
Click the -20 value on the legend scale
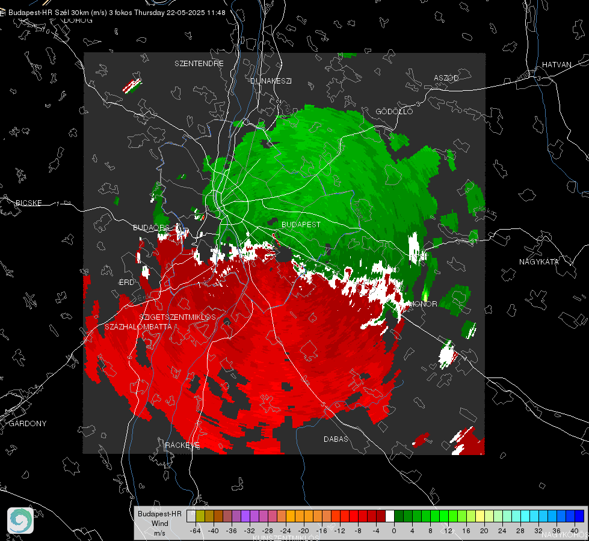[303, 531]
